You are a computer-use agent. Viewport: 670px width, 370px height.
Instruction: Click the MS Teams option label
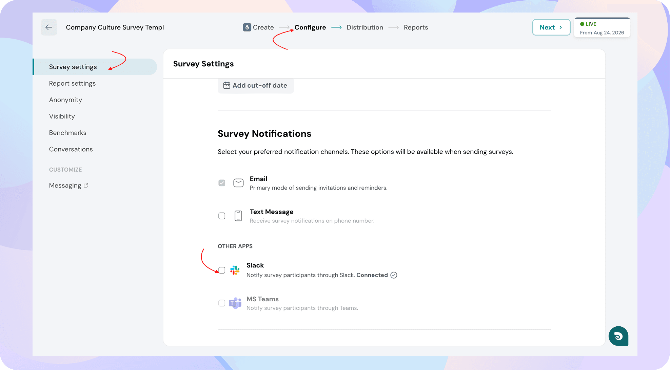point(262,299)
